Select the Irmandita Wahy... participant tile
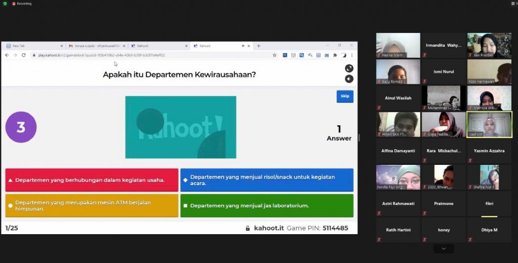 tap(444, 45)
